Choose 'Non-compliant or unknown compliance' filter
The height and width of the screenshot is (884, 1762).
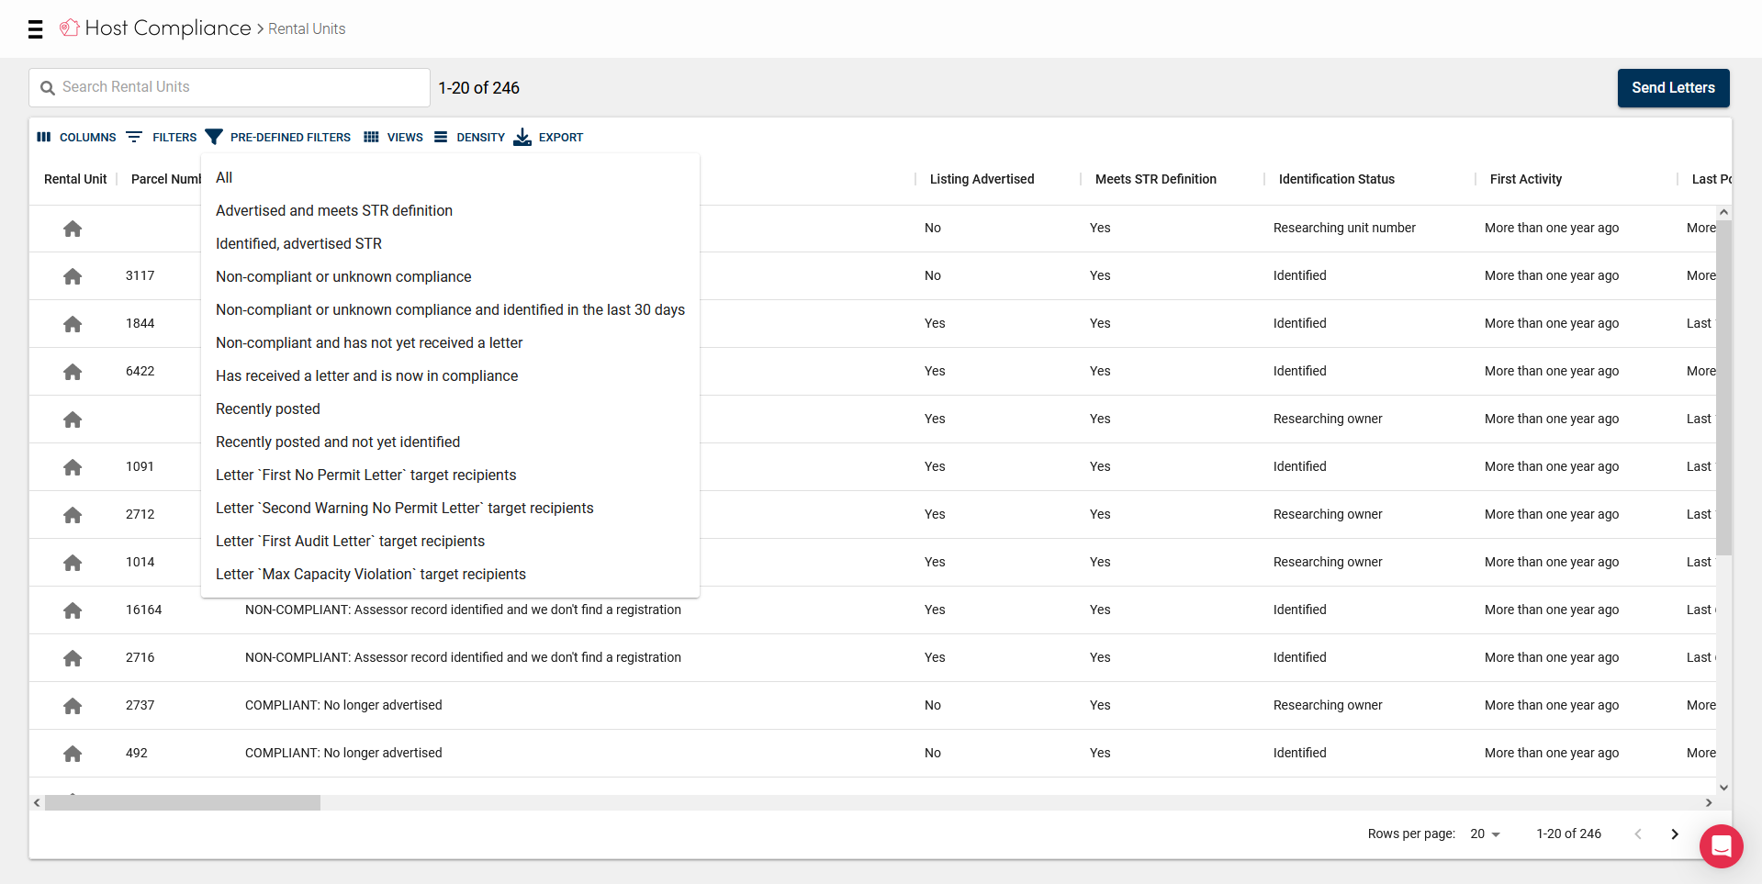(x=450, y=277)
